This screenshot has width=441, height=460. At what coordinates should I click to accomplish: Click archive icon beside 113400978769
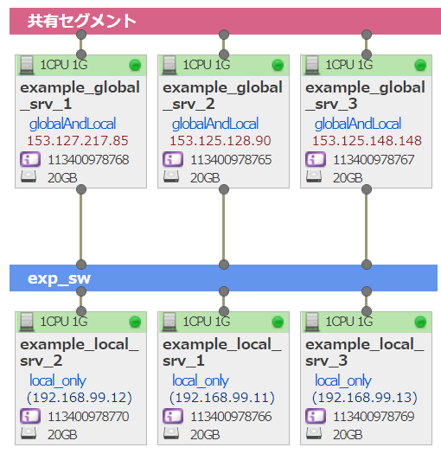coord(316,416)
